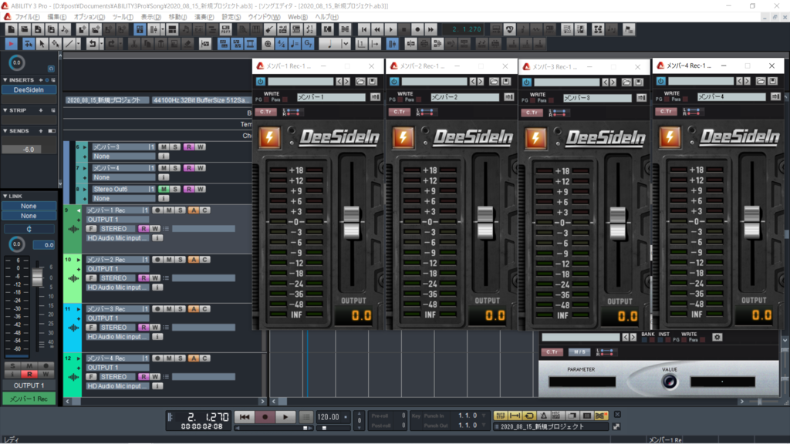Click the heart-shaped toolbar icon
790x444 pixels.
click(x=509, y=30)
